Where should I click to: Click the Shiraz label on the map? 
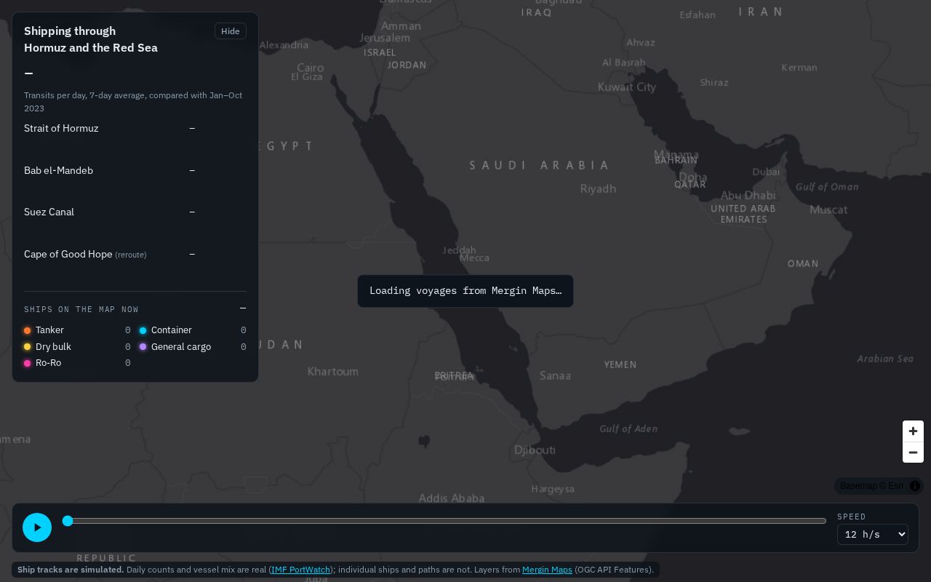click(x=714, y=83)
